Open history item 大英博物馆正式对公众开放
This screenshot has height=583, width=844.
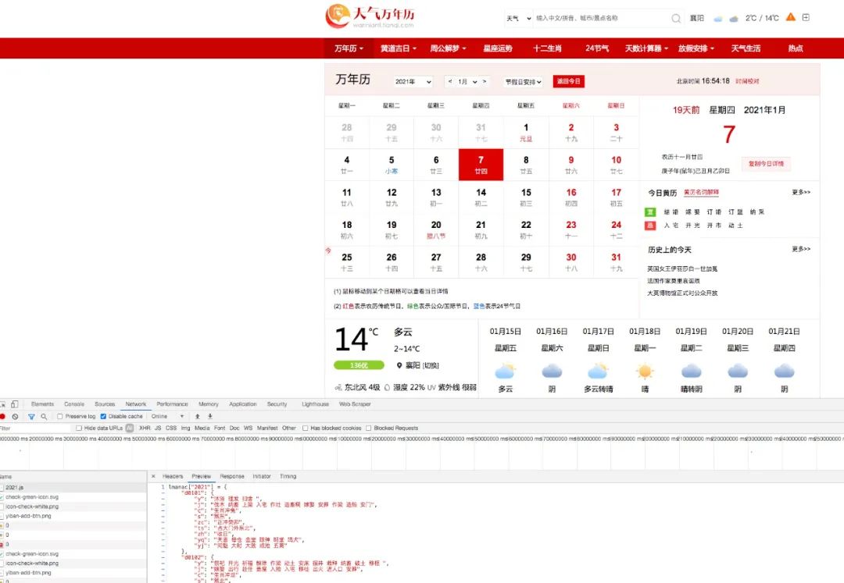[682, 293]
